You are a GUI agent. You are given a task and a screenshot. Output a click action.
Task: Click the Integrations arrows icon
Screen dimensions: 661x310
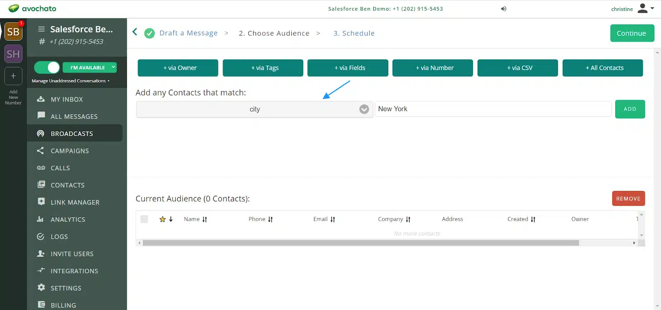41,270
